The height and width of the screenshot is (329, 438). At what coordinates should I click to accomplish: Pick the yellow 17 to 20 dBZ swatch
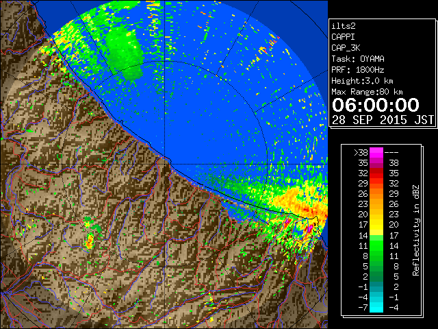[376, 225]
